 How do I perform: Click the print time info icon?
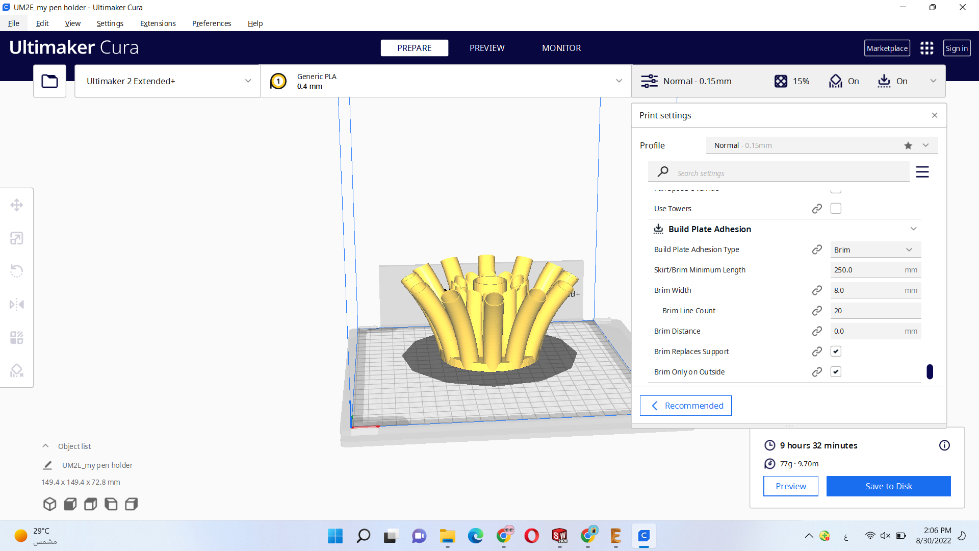[944, 445]
